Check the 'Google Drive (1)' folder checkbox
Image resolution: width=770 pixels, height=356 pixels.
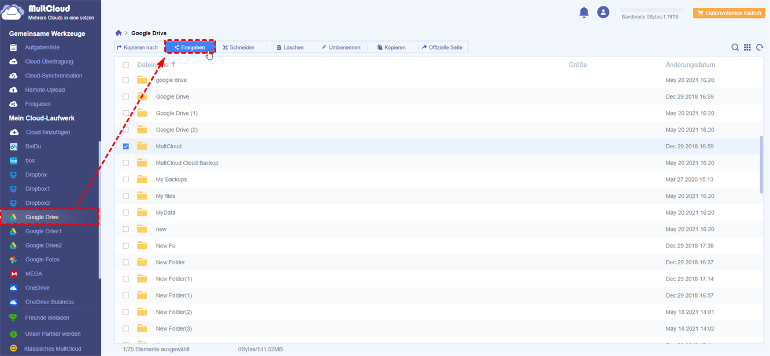126,113
